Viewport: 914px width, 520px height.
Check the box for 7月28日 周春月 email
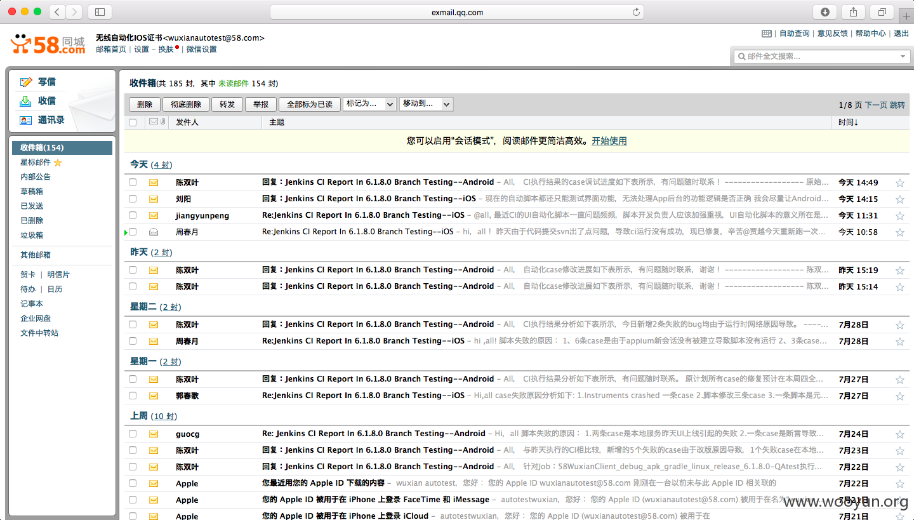pos(133,341)
